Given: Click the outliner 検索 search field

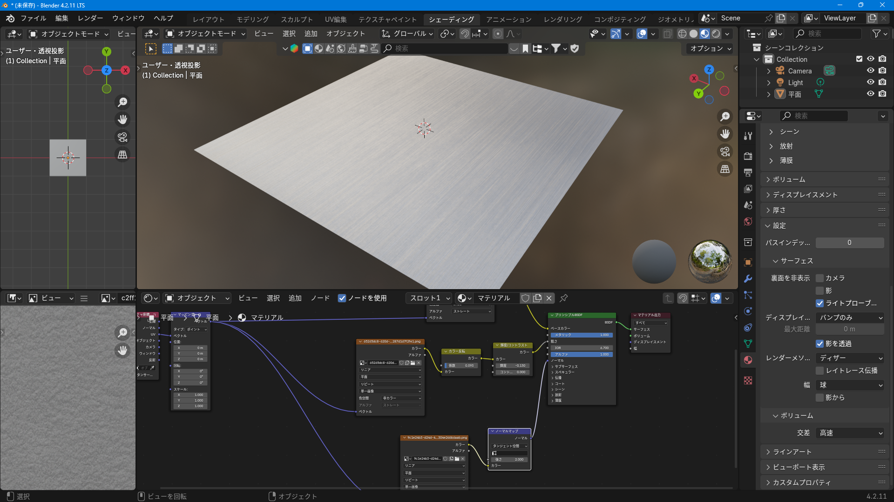Looking at the screenshot, I should click(x=828, y=34).
